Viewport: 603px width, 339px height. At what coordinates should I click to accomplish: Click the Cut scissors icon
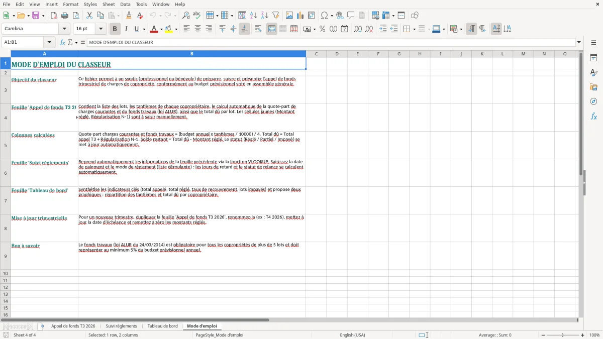[89, 16]
